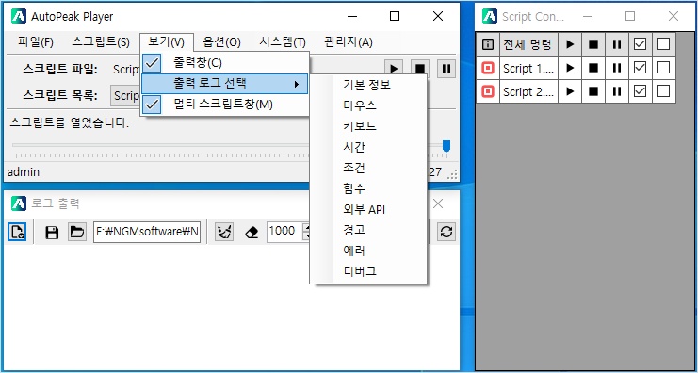The width and height of the screenshot is (698, 373).
Task: Click the info icon in Script Control header
Action: click(x=488, y=44)
